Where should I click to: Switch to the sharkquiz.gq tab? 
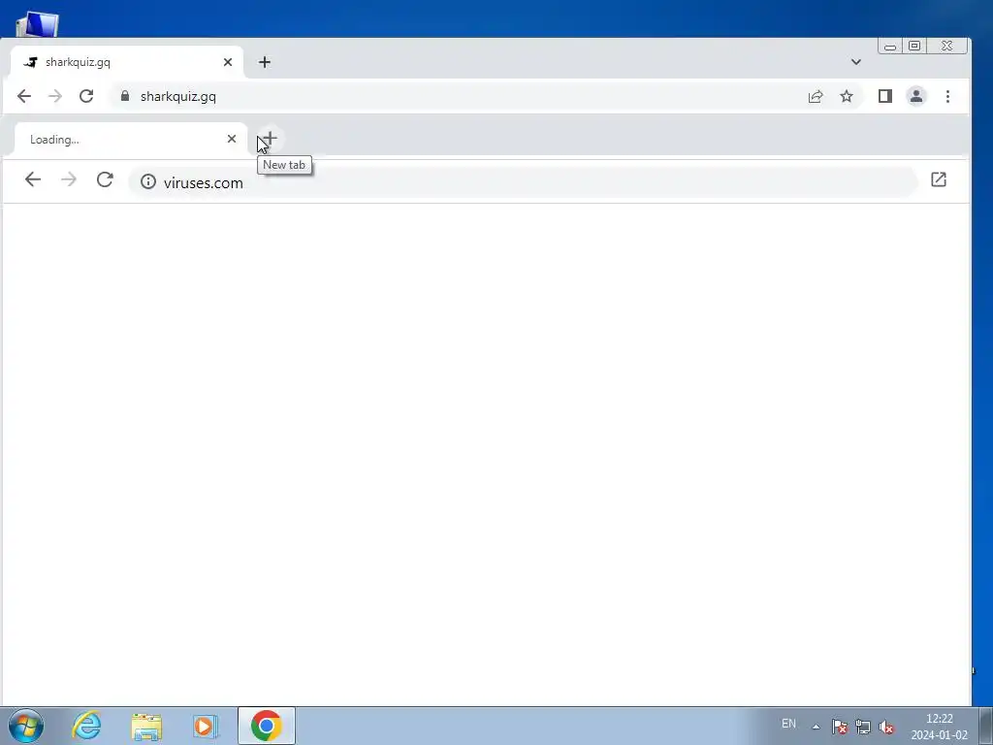[127, 62]
